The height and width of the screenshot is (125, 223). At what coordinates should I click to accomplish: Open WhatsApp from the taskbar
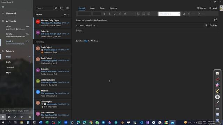coord(97,123)
